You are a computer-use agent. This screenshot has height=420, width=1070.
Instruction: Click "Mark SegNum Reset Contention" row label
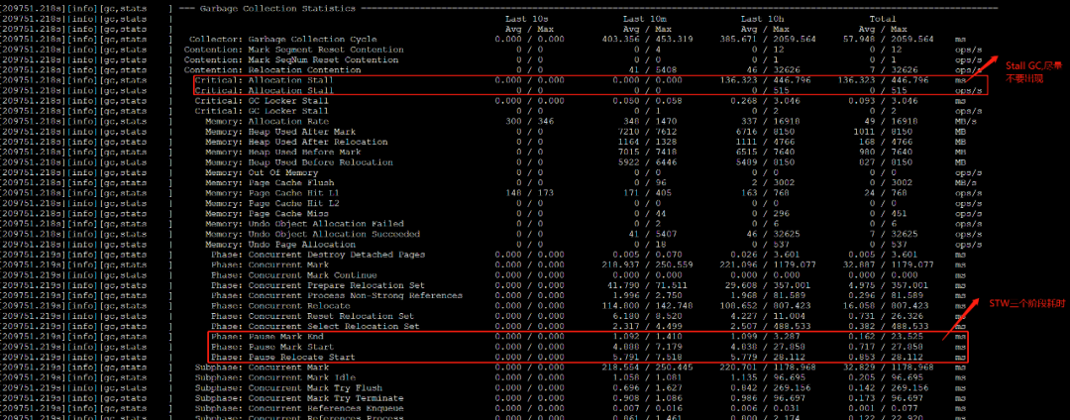coord(323,60)
